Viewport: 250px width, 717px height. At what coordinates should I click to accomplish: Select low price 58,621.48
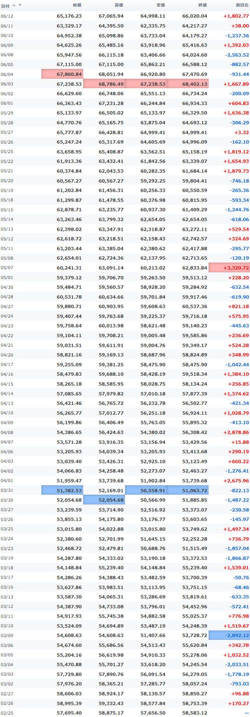coord(153,326)
